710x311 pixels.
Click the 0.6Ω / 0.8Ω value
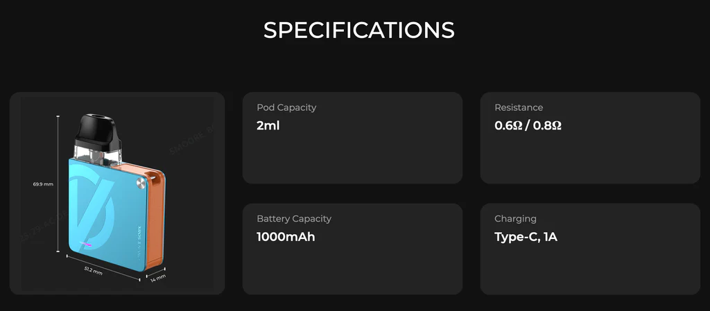528,125
